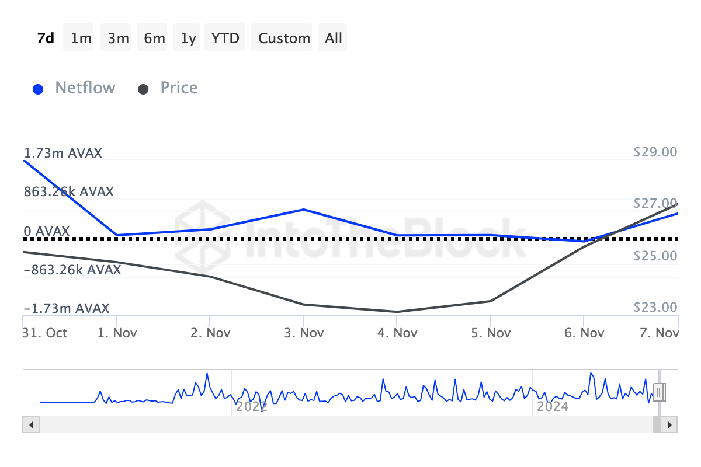The image size is (701, 467).
Task: Click the navigator range handle
Action: pos(659,392)
